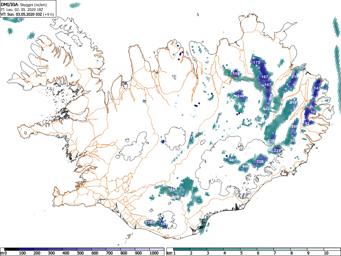Click the '1000' label on the meters legend

click(154, 253)
